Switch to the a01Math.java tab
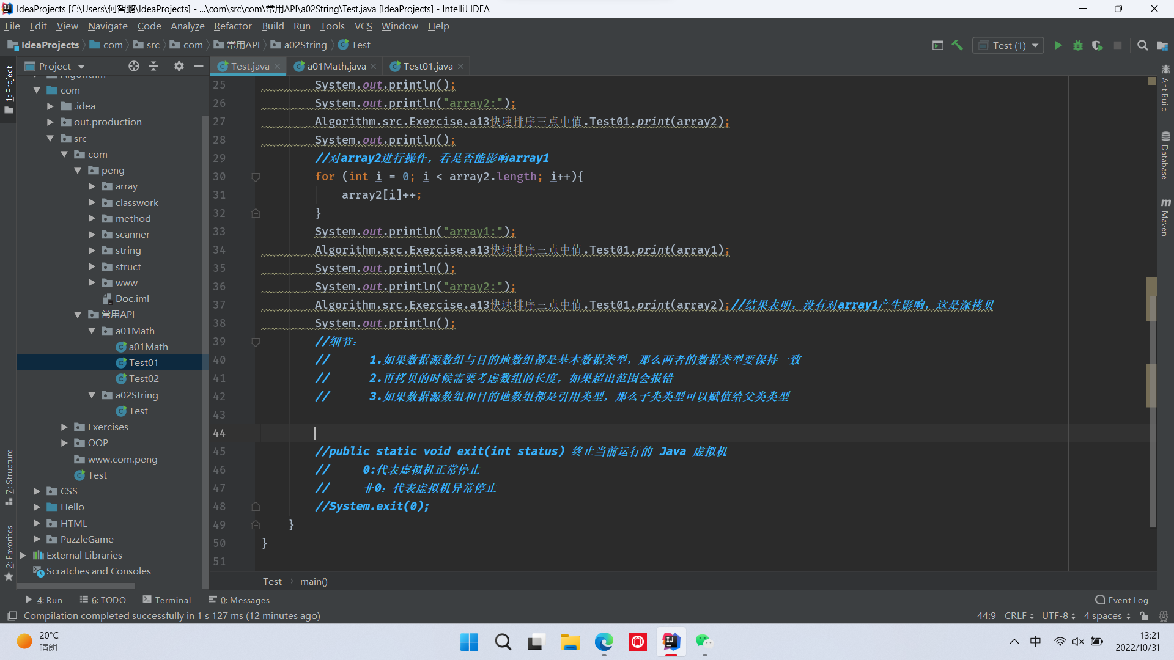 (336, 66)
